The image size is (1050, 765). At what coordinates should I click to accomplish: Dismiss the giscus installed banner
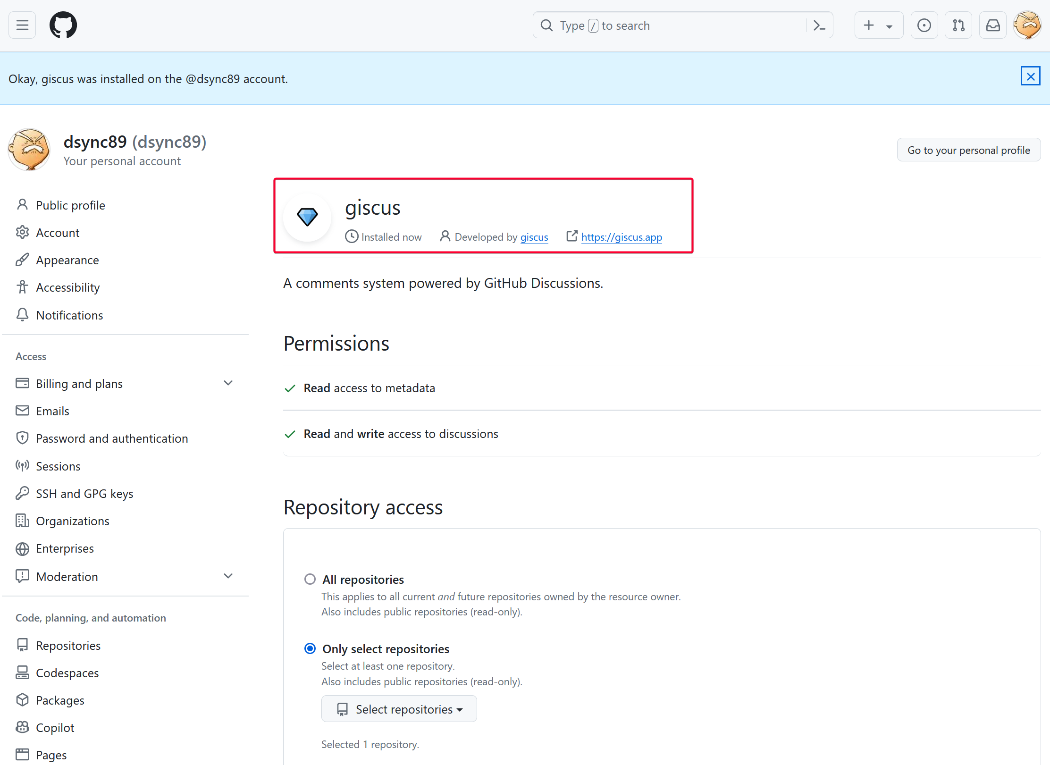click(1031, 76)
